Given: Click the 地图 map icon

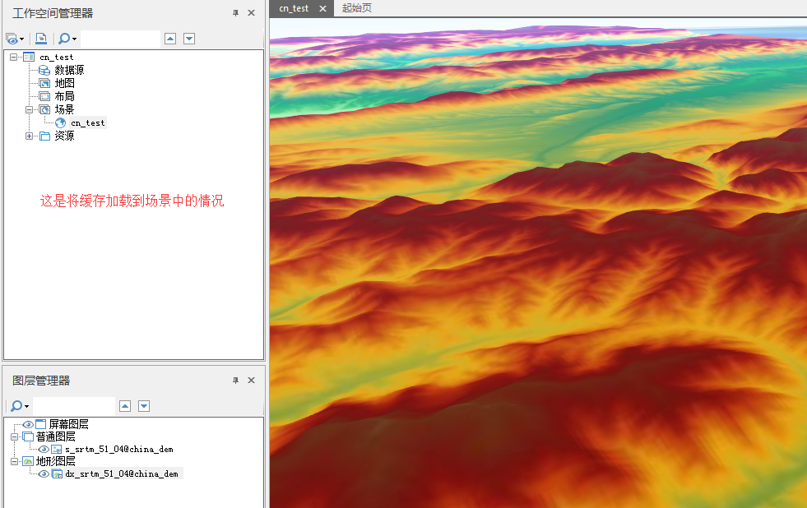Looking at the screenshot, I should [x=44, y=83].
